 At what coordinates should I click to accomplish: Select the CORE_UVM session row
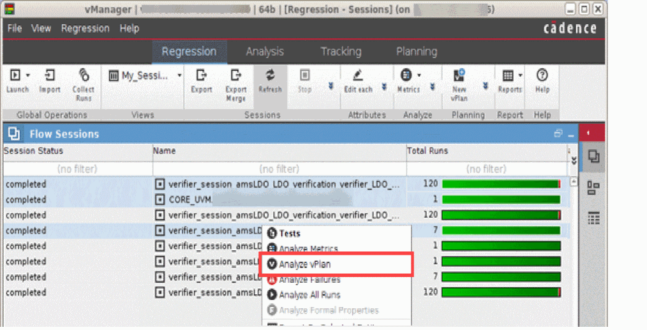pos(286,200)
